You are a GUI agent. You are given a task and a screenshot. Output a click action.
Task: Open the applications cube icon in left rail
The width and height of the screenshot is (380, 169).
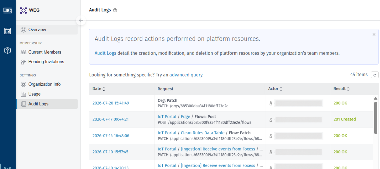point(7,50)
